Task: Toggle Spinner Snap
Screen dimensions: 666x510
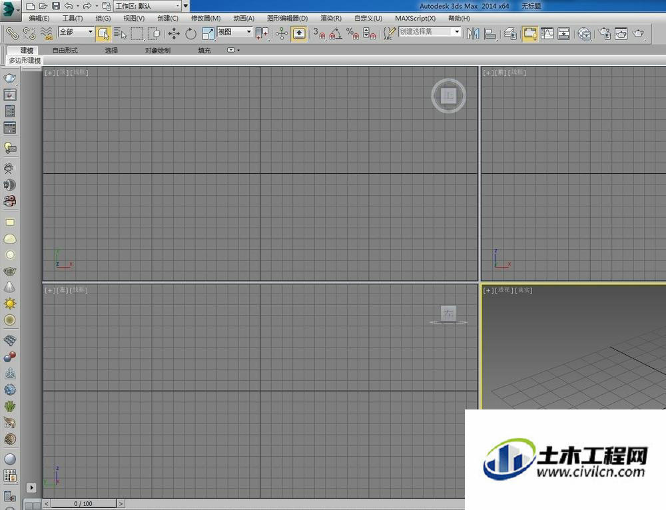Action: tap(369, 33)
